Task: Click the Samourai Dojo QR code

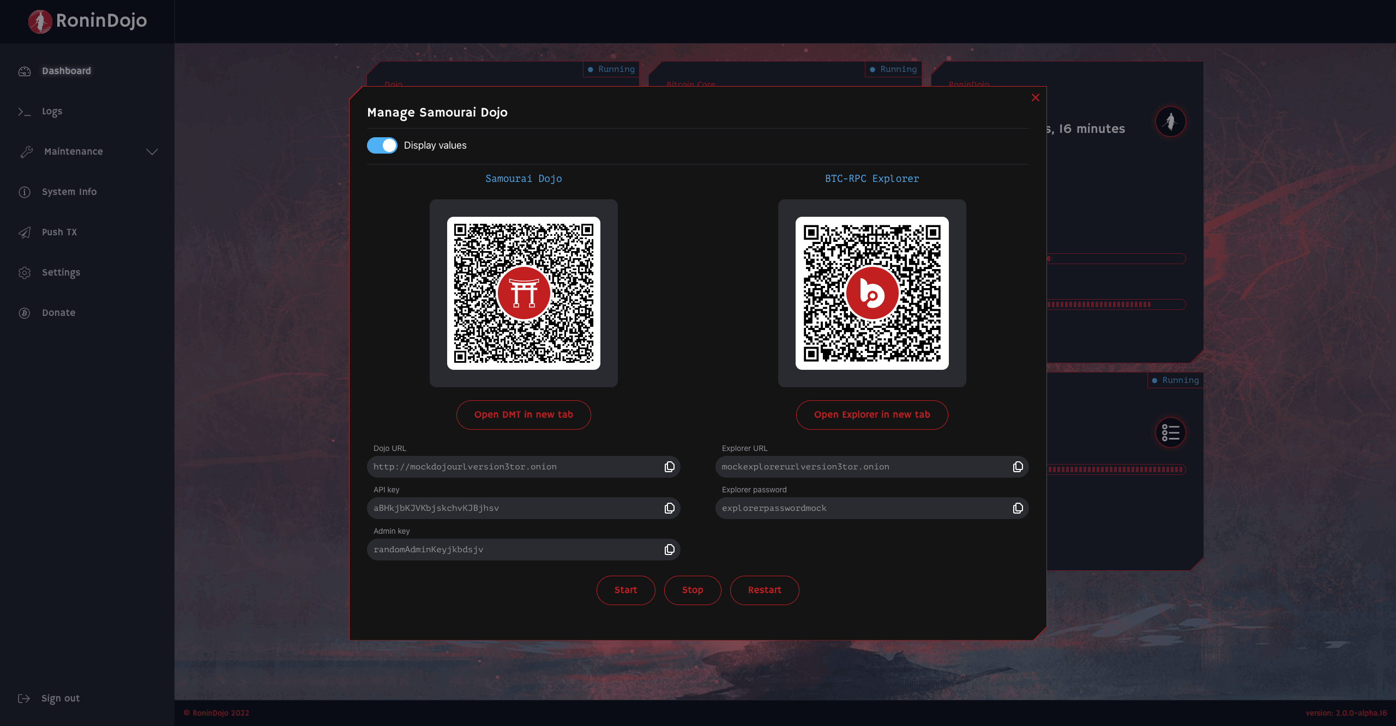Action: pos(523,293)
